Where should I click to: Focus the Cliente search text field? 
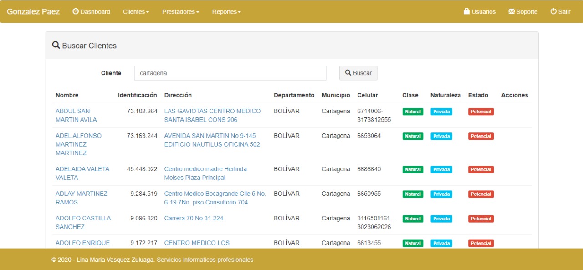tap(230, 73)
